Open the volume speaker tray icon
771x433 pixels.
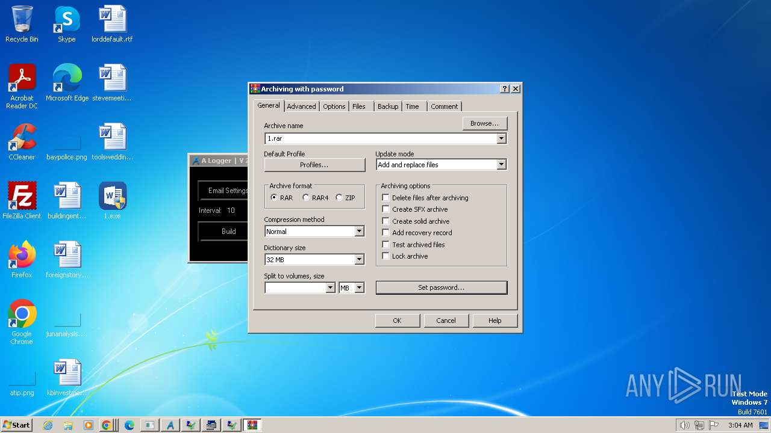684,425
